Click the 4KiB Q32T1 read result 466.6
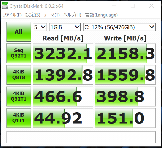 [63, 96]
